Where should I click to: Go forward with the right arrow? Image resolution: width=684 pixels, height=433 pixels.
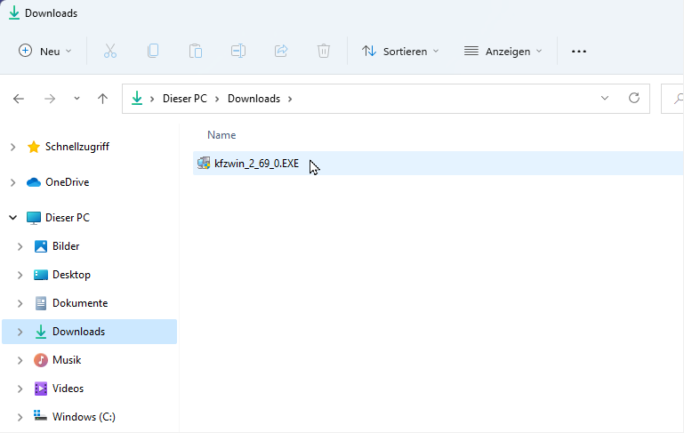click(x=50, y=99)
